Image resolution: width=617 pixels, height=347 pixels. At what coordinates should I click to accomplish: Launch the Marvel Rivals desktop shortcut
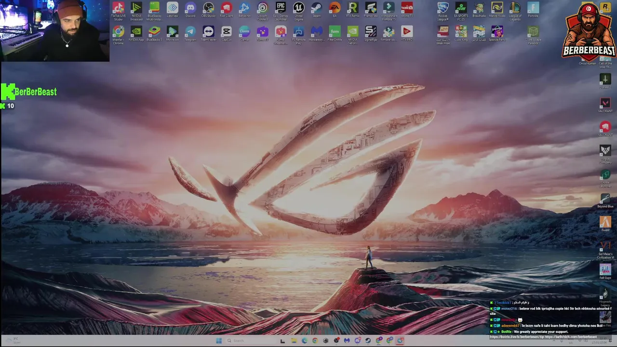(x=497, y=10)
